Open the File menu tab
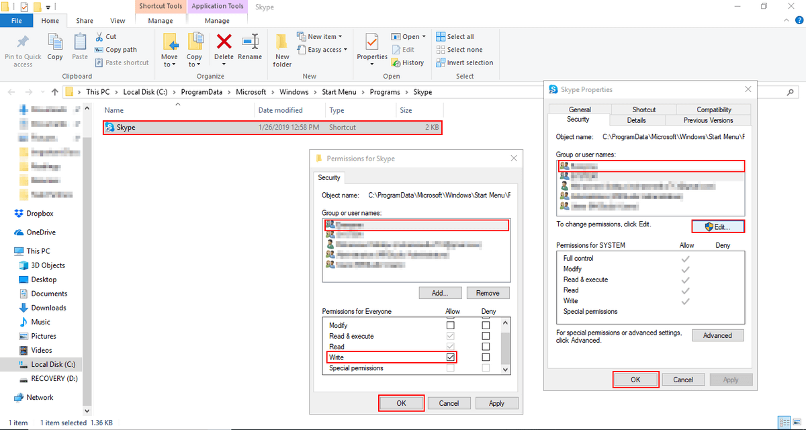 (x=17, y=21)
